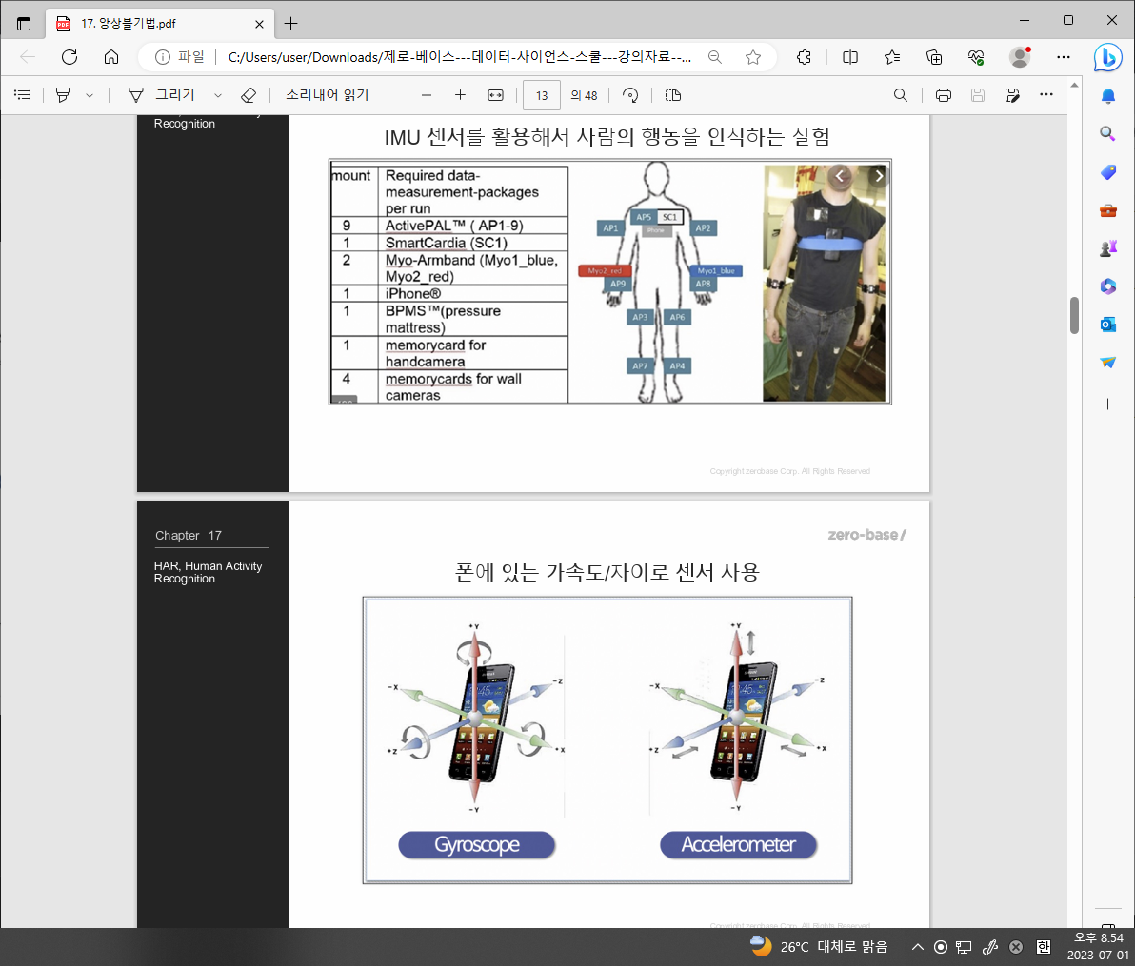Open the Bing Copilot sidebar button

click(x=1107, y=57)
